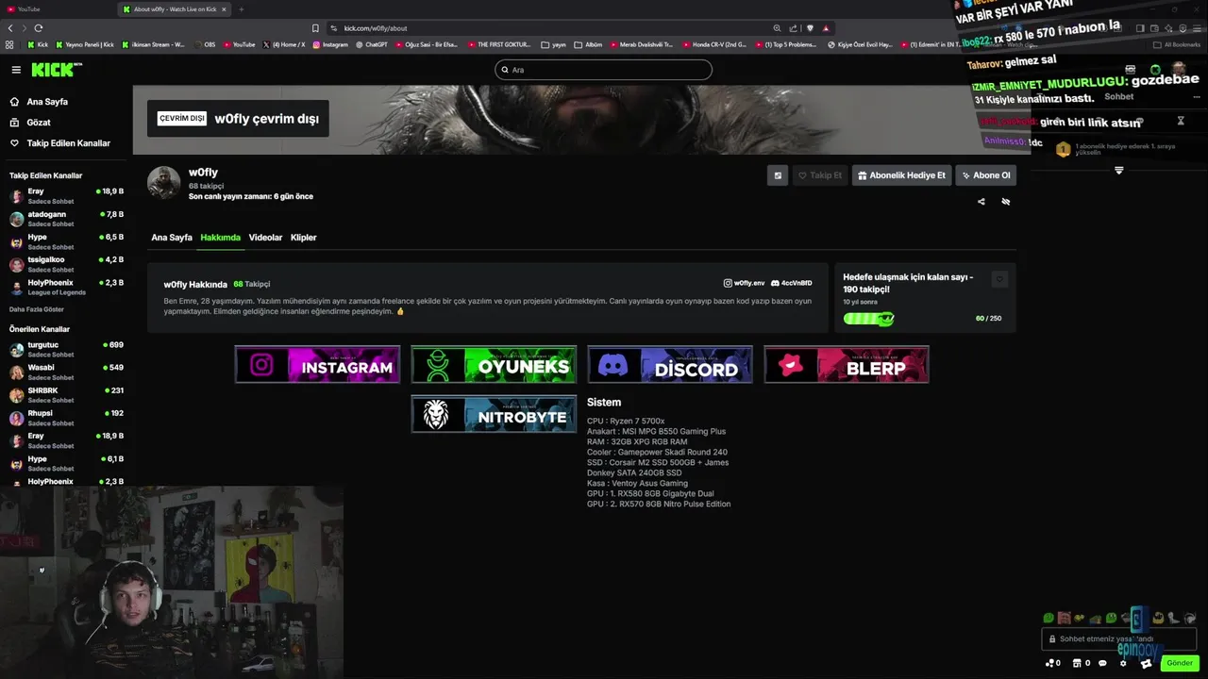Viewport: 1208px width, 679px height.
Task: Click Abonelik Hediye Et button
Action: 901,175
